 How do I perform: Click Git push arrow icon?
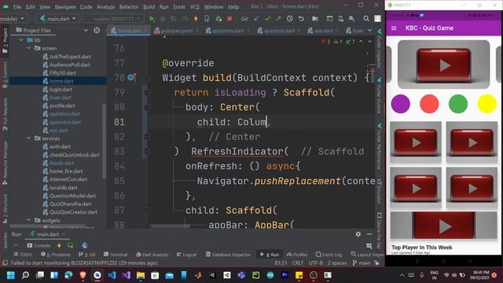[278, 19]
